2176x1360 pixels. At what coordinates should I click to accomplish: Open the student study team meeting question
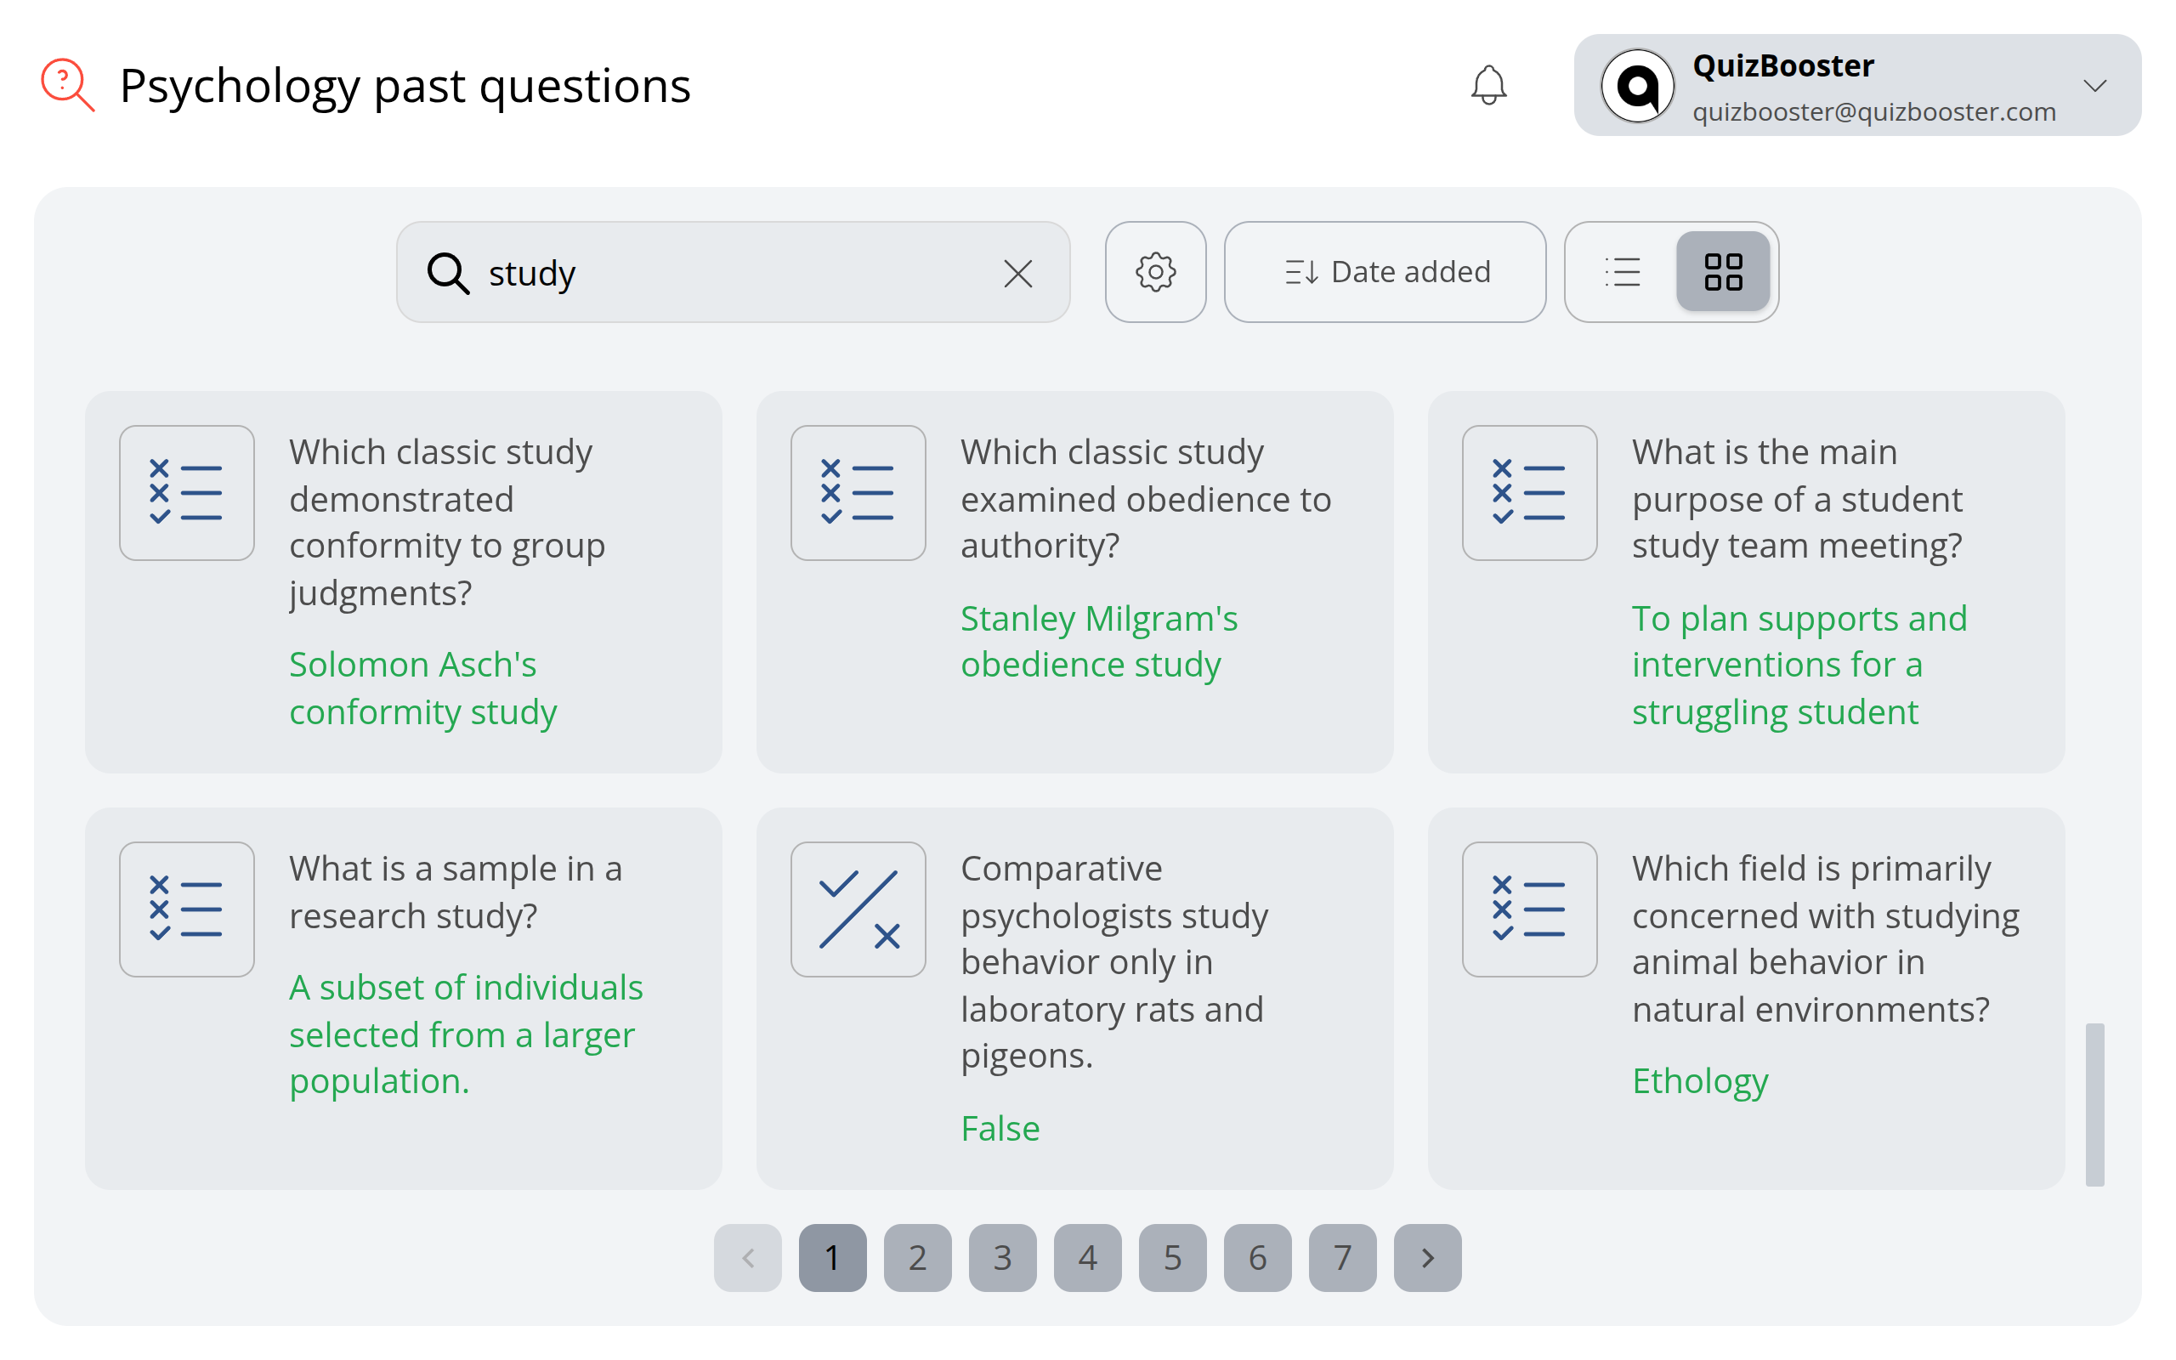tap(1797, 499)
